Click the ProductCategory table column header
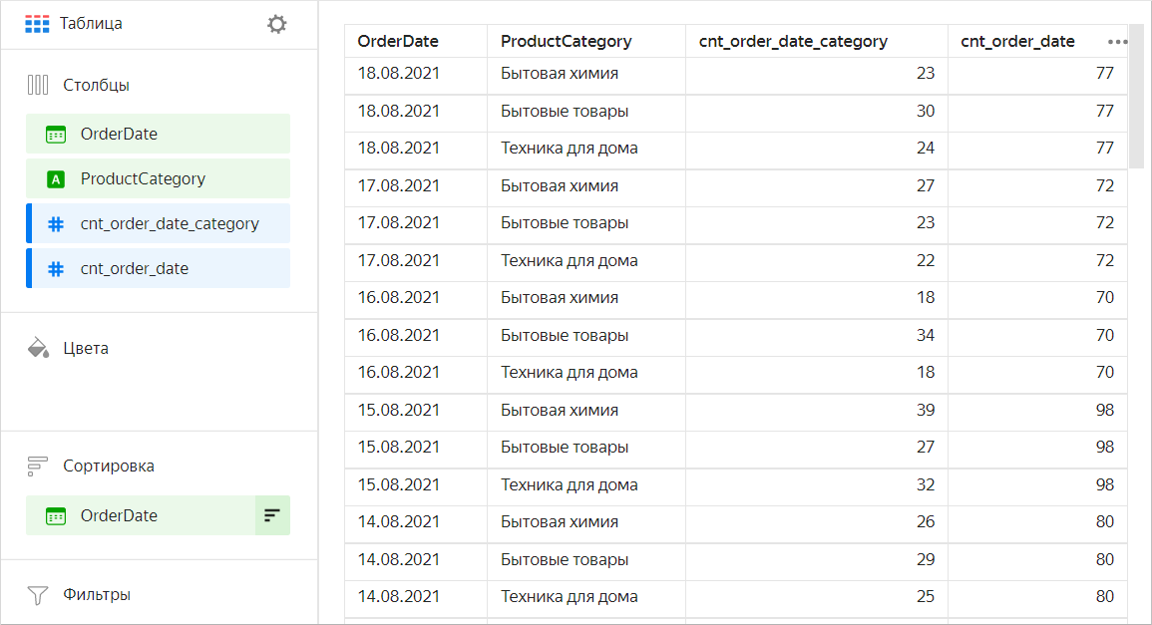This screenshot has width=1152, height=625. coord(566,41)
